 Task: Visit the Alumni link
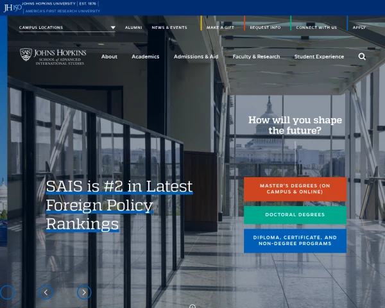pyautogui.click(x=133, y=28)
